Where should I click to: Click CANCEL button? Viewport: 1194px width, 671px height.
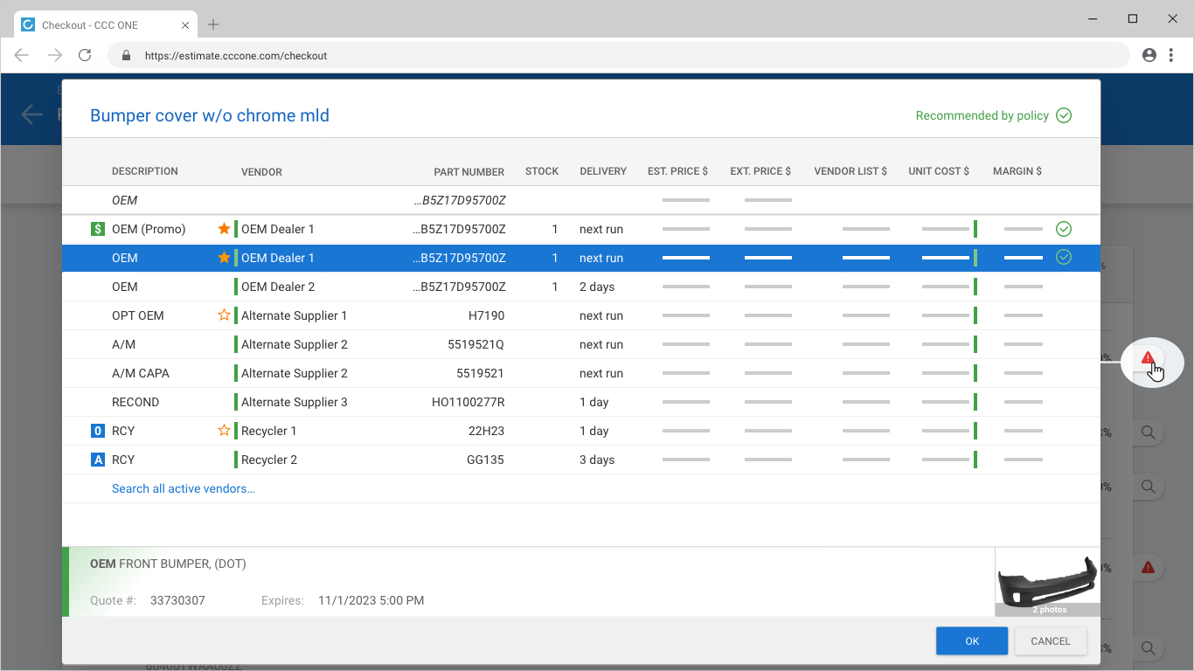(x=1051, y=641)
